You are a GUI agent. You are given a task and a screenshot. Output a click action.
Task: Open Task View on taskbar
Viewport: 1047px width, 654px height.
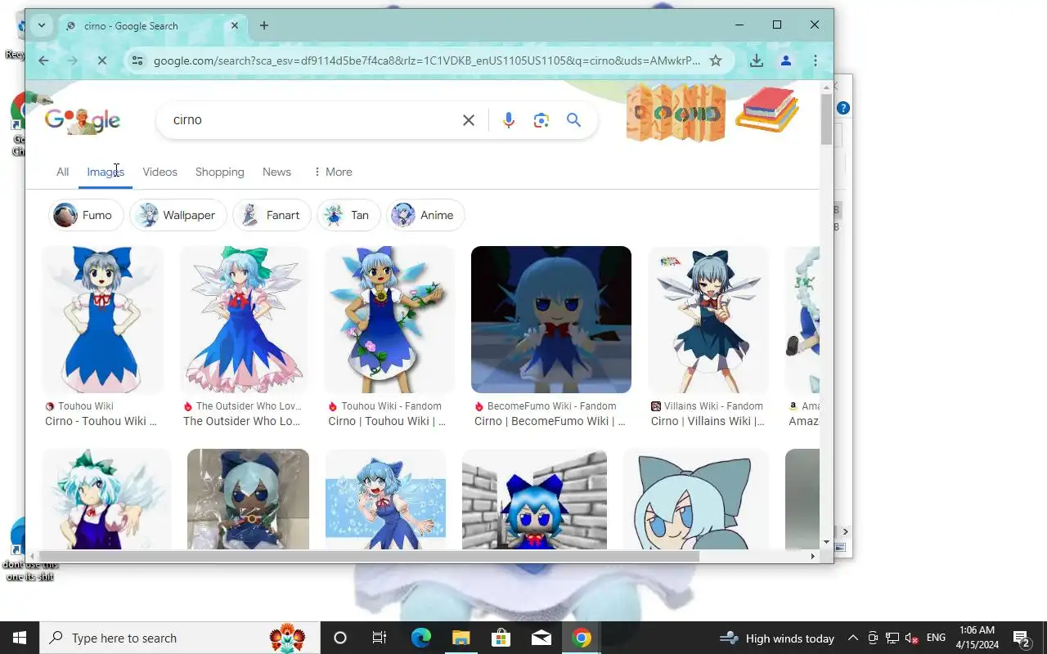[380, 638]
